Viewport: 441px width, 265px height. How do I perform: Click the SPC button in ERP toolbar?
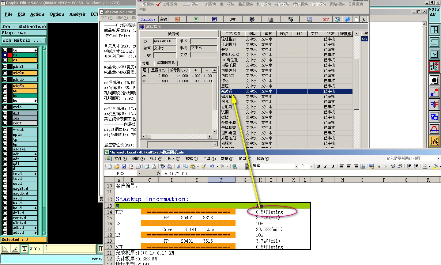coord(326,19)
